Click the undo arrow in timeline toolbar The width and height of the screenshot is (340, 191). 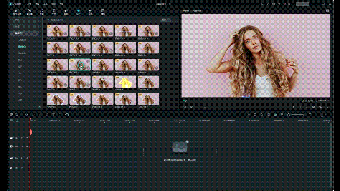(x=27, y=114)
